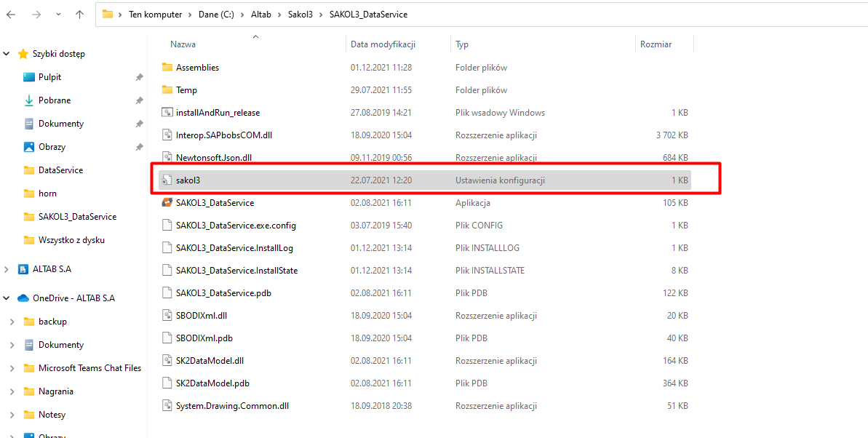868x438 pixels.
Task: Select the Temp folder icon
Action: tap(167, 89)
